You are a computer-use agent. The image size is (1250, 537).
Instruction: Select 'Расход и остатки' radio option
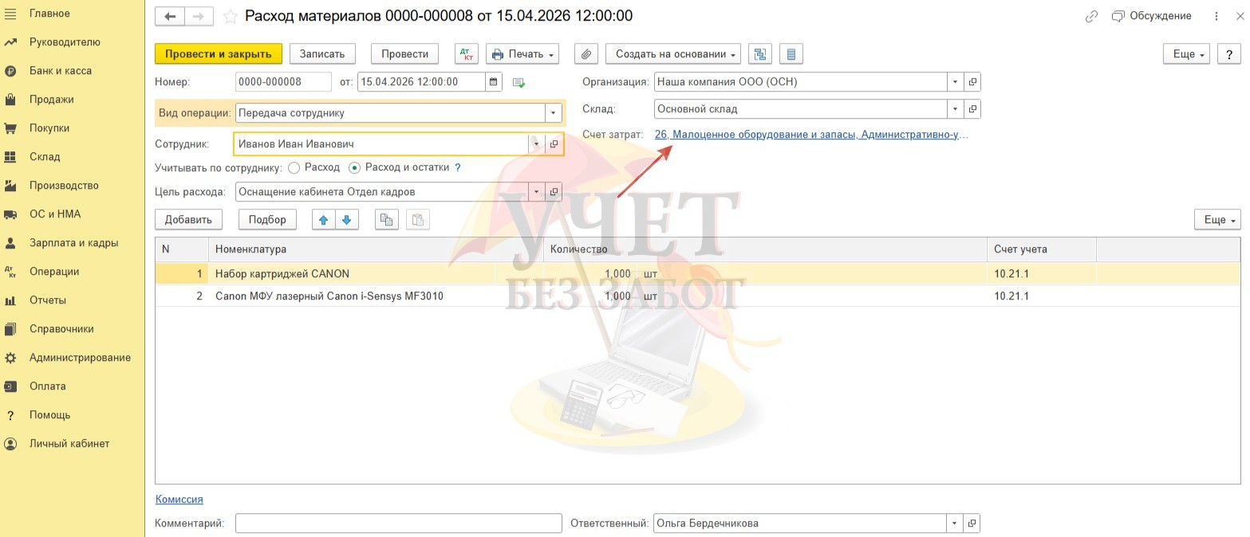point(355,168)
